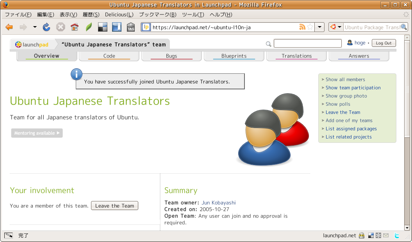Open the 履歴(S) menu

pos(91,15)
